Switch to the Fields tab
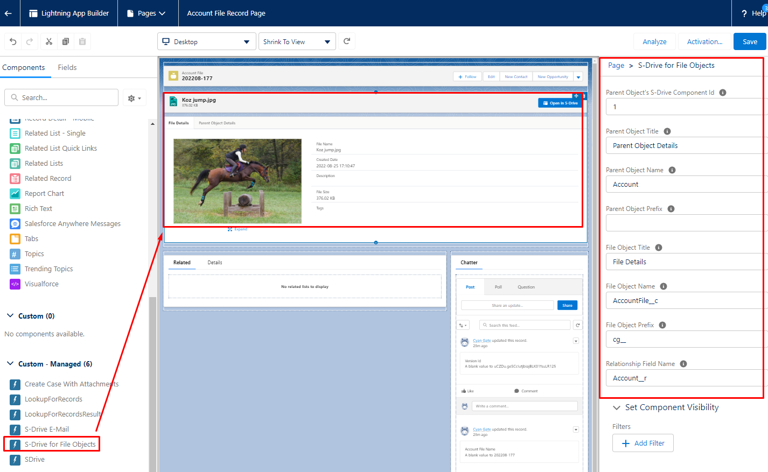The width and height of the screenshot is (768, 472). (67, 67)
